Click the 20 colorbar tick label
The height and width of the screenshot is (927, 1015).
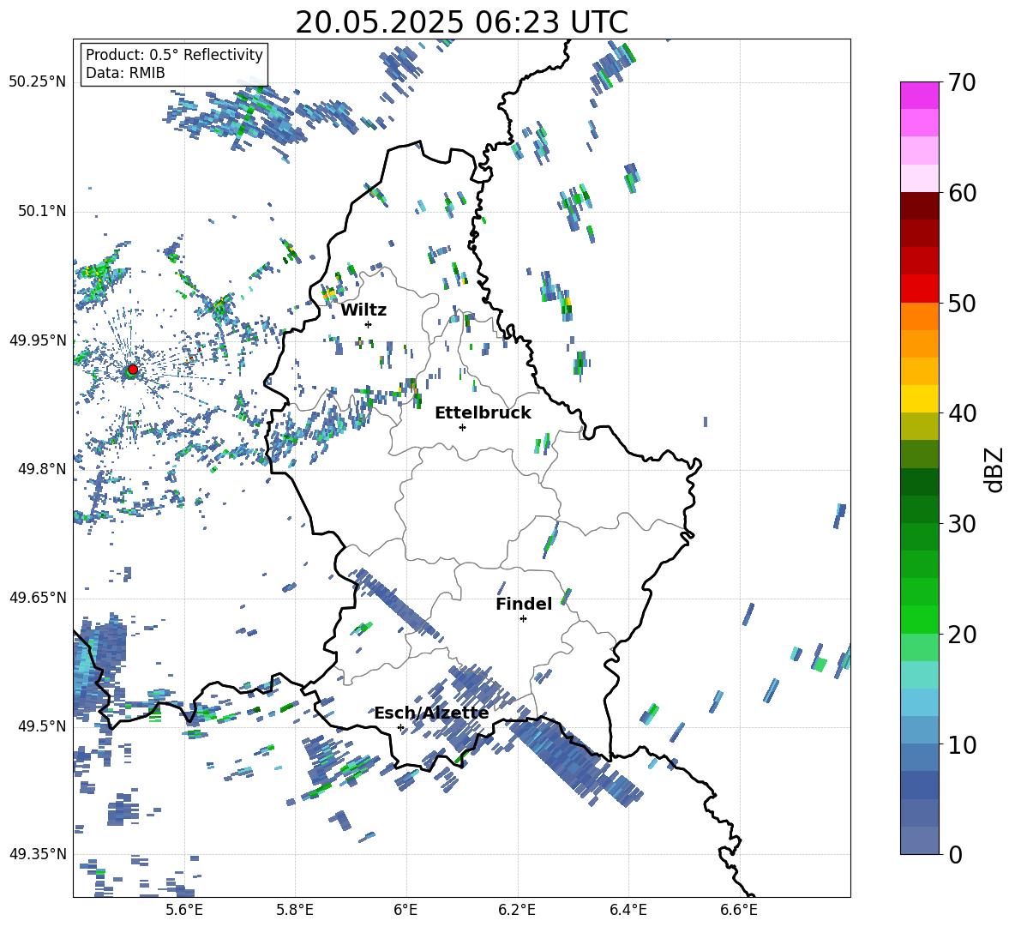point(962,635)
